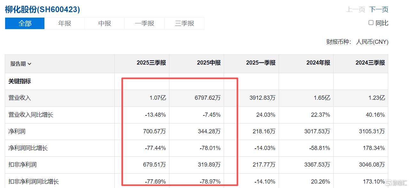Click value 217.77万
Image resolution: width=409 pixels, height=188 pixels.
264,165
